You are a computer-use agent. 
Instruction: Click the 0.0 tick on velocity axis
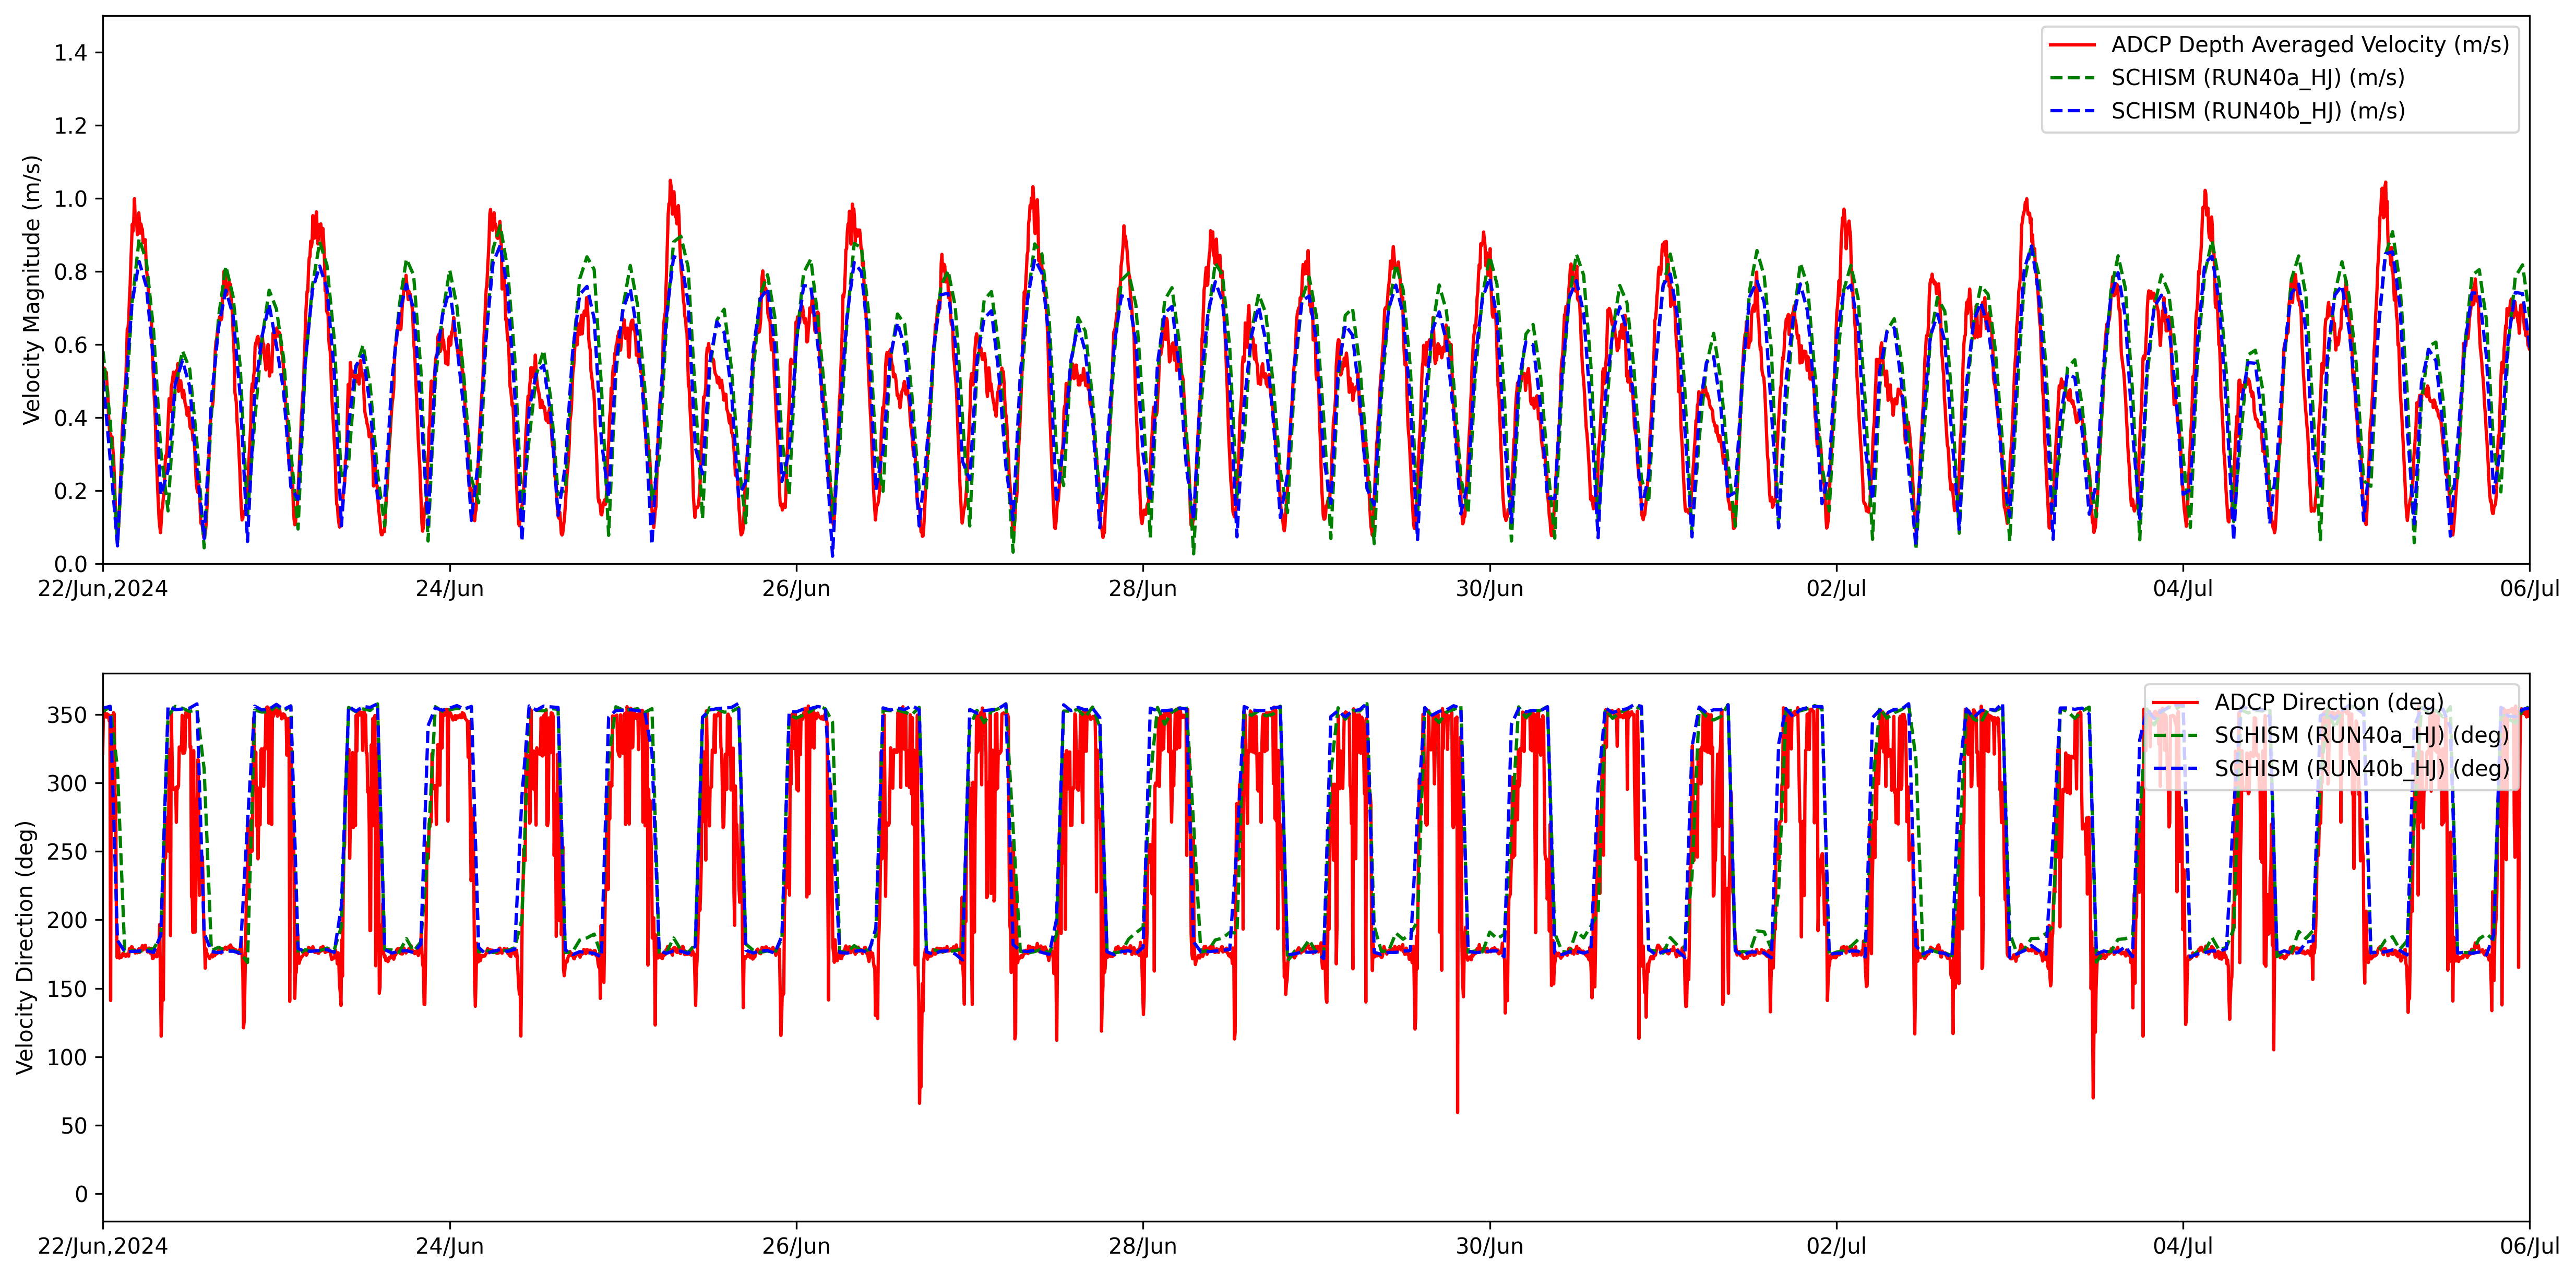click(x=71, y=564)
